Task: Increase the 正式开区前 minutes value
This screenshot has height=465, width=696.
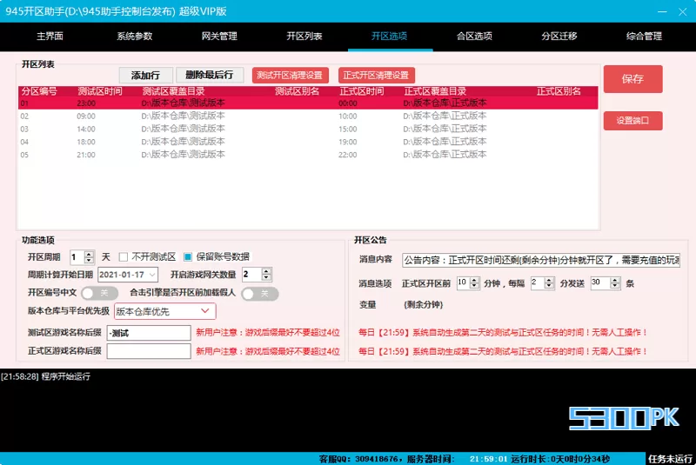Action: pyautogui.click(x=474, y=280)
